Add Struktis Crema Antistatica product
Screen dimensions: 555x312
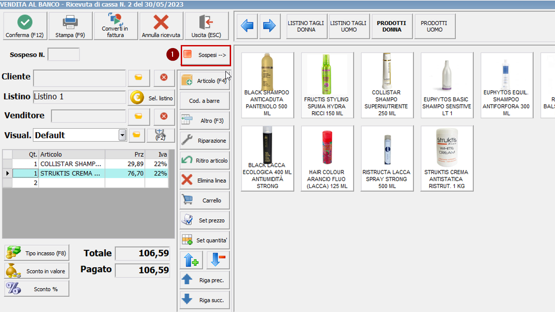point(447,159)
